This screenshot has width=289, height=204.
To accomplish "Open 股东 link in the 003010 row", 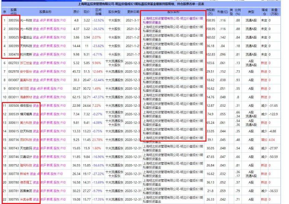I will [x=54, y=89].
